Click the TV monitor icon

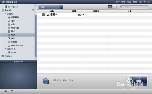(9, 28)
